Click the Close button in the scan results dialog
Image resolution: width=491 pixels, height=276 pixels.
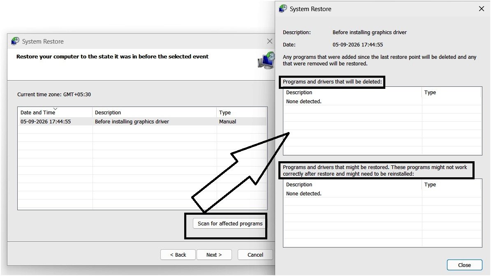pos(464,265)
